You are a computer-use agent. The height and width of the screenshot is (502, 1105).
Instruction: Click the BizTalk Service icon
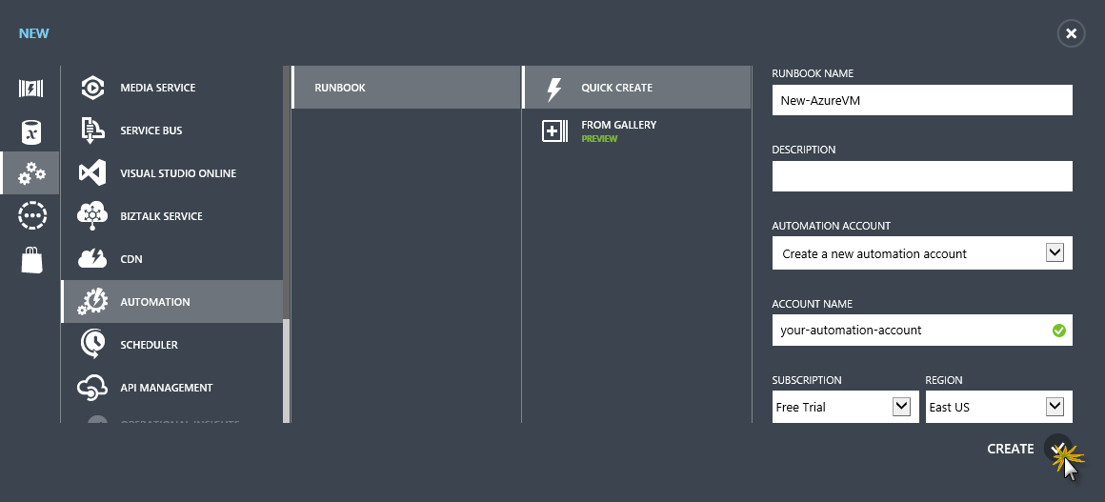click(92, 215)
